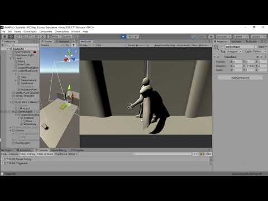Toggle scene lighting icon in Scene toolbar
Screen dimensions: 268x201
pyautogui.click(x=73, y=45)
